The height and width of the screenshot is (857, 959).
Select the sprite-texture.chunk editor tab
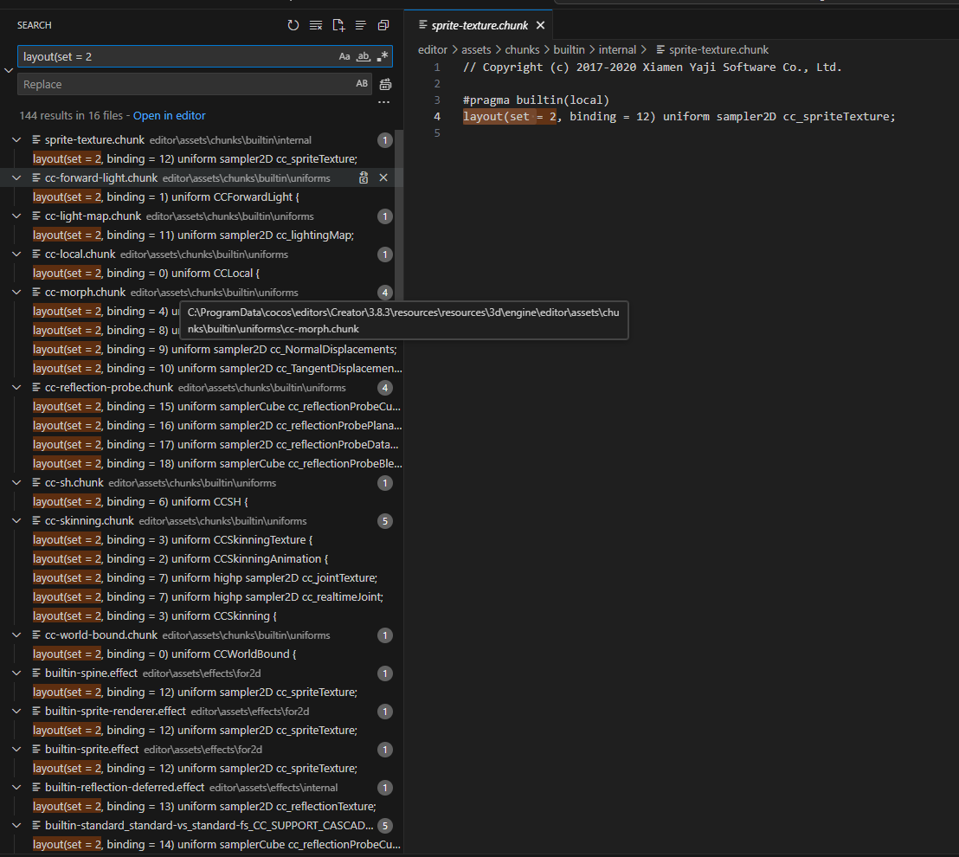point(479,25)
